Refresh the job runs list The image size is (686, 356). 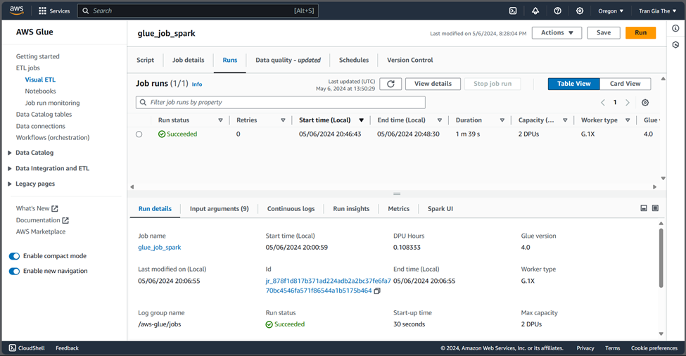390,84
